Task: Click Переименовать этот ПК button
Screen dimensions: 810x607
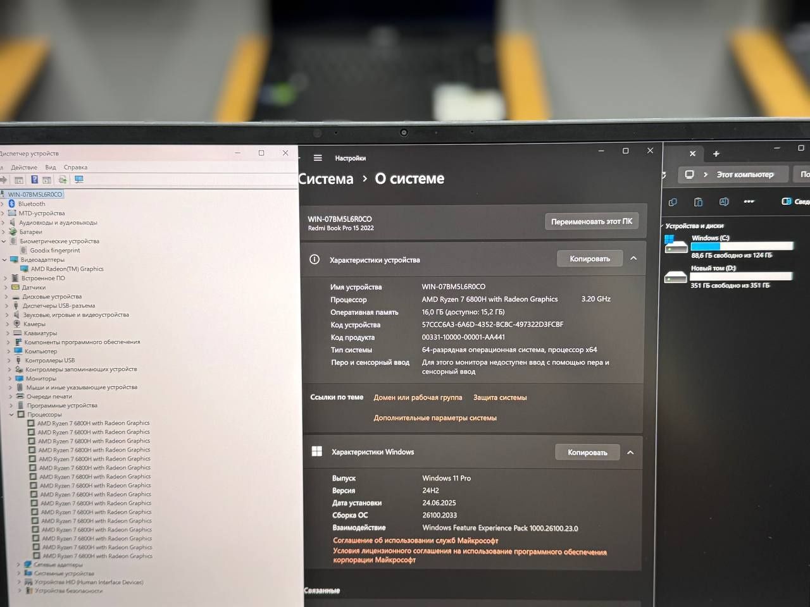Action: pyautogui.click(x=592, y=221)
